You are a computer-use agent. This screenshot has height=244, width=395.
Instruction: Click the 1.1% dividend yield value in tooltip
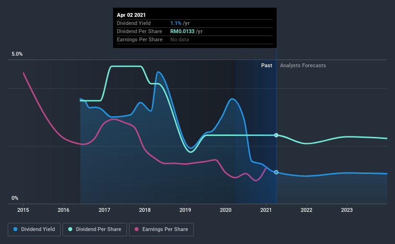176,23
